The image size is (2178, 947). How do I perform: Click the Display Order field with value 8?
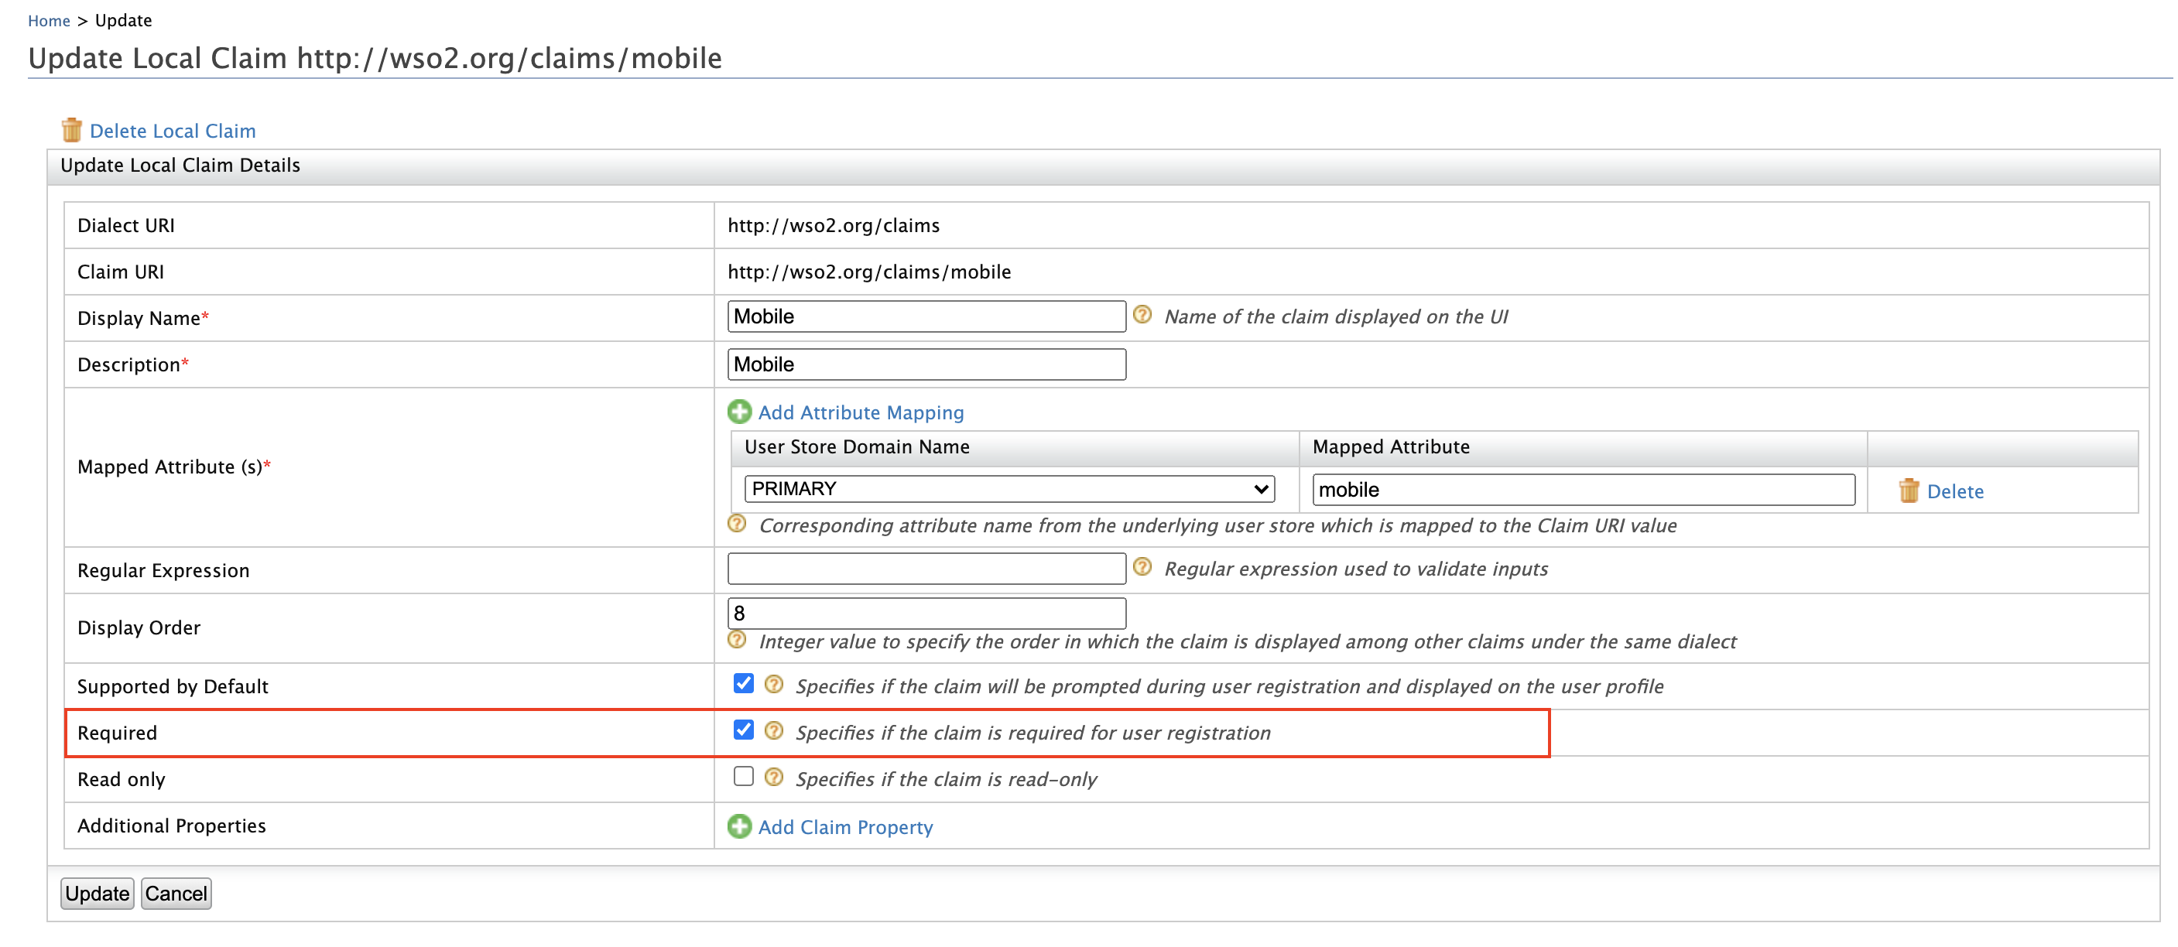coord(926,613)
